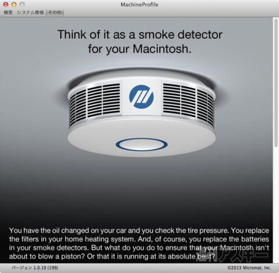Select the その他 tab
This screenshot has height=273, width=279.
pyautogui.click(x=55, y=13)
